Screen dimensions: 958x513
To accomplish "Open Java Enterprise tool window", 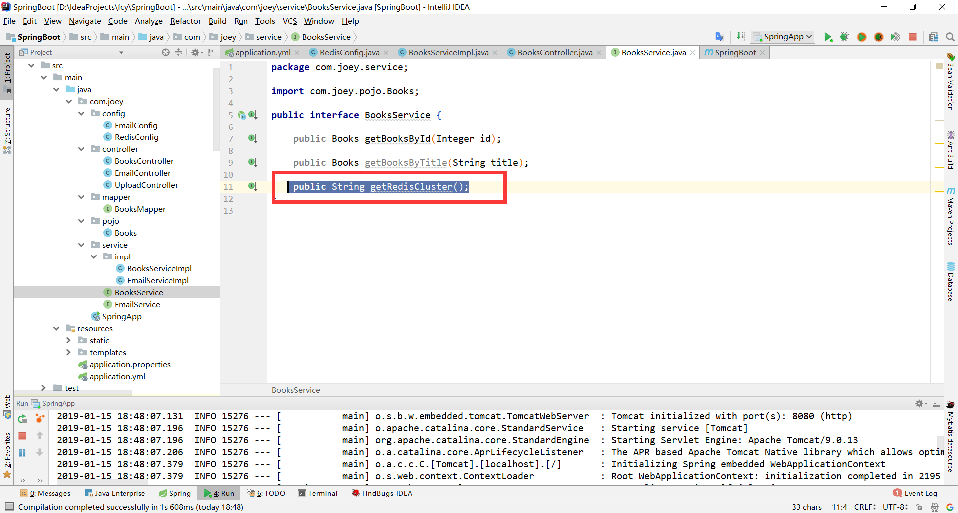I will 115,494.
